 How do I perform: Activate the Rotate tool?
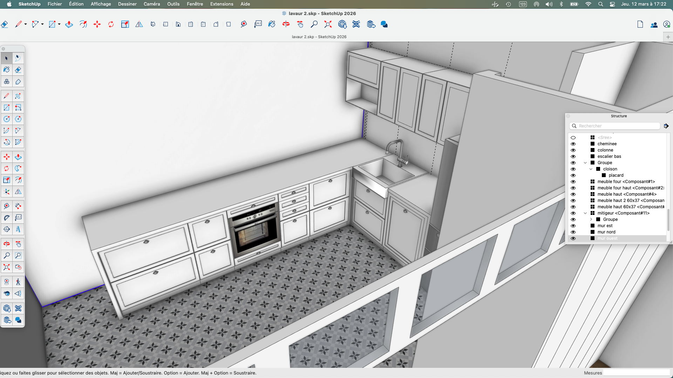point(6,168)
